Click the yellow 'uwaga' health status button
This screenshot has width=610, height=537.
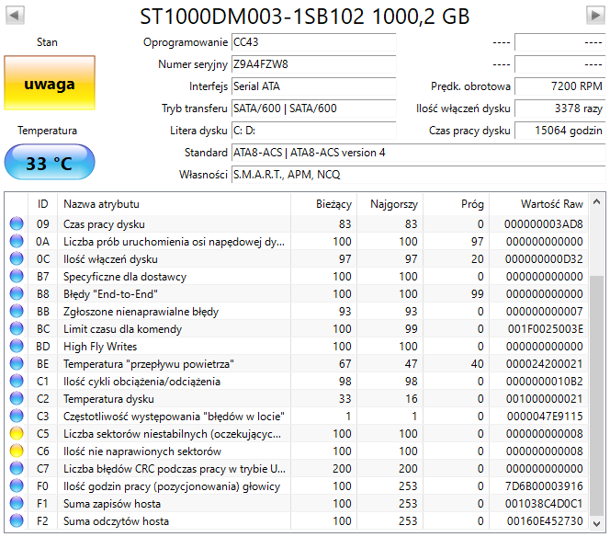[x=50, y=85]
